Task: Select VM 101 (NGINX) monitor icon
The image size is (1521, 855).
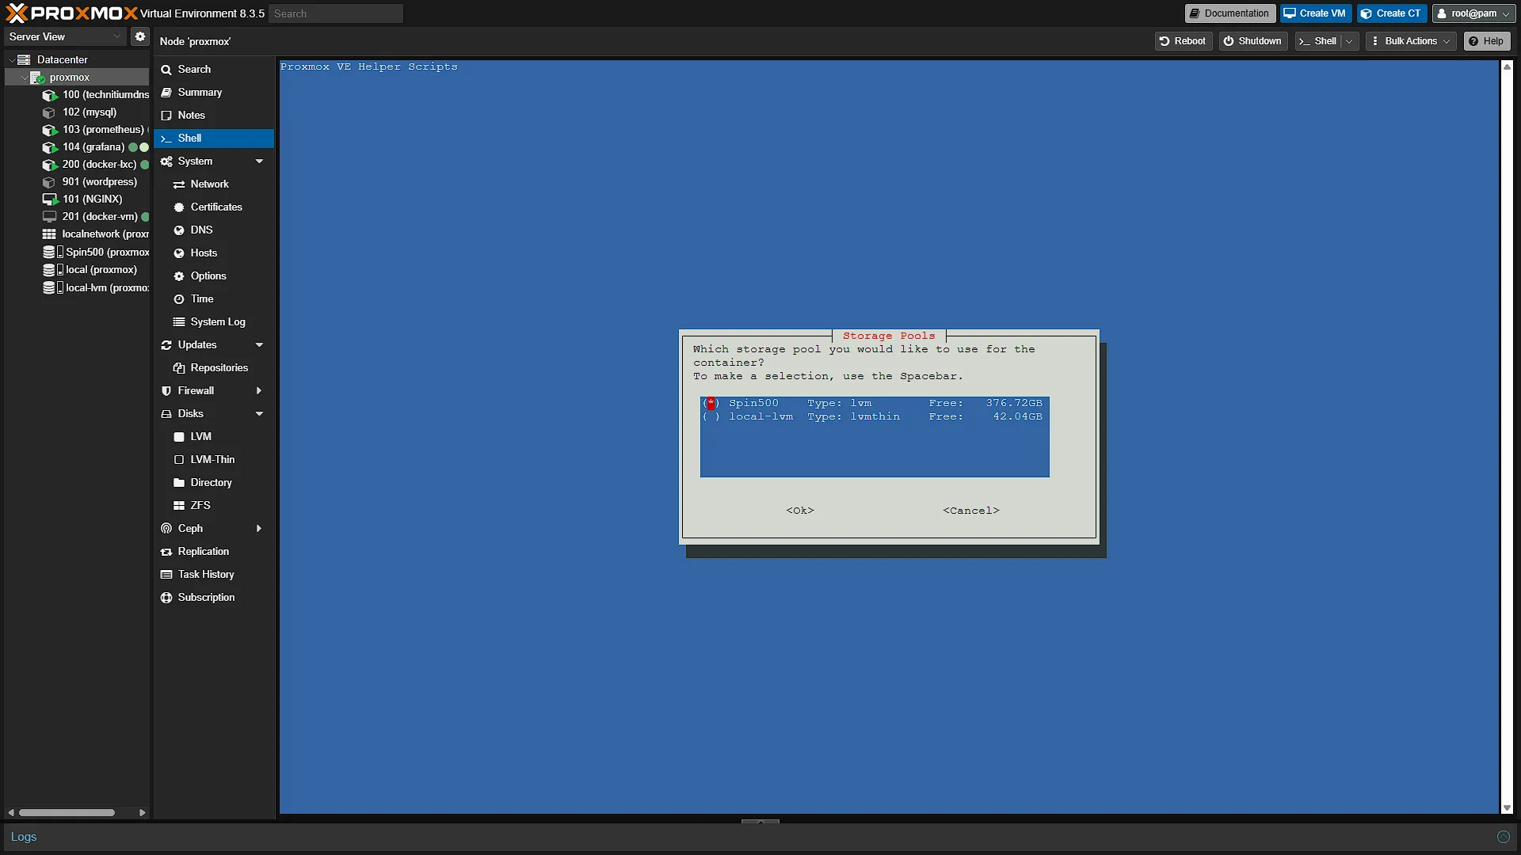Action: coord(49,199)
